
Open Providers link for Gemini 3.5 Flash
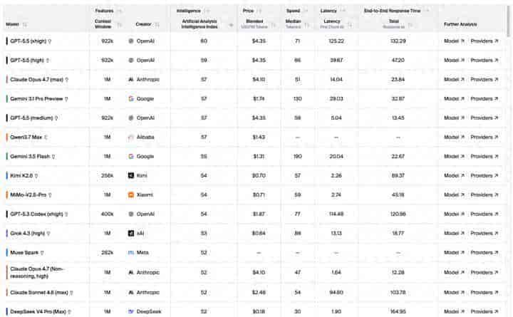tap(484, 157)
